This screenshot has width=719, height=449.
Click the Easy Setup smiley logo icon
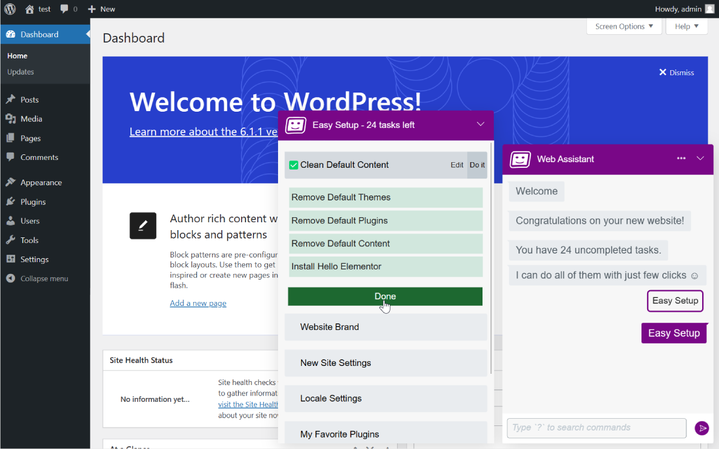[x=295, y=125]
